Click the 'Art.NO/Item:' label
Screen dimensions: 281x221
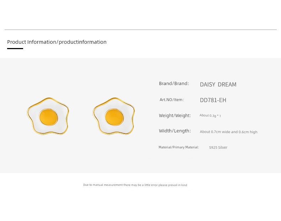pyautogui.click(x=171, y=100)
